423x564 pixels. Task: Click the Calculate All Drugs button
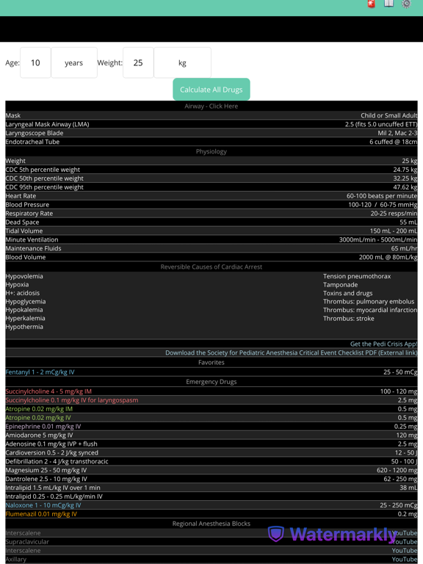(211, 89)
